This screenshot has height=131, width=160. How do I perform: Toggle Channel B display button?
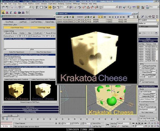[x=102, y=17]
